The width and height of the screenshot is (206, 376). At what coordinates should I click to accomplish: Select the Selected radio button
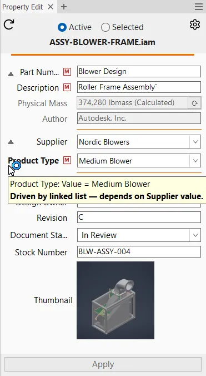(105, 27)
